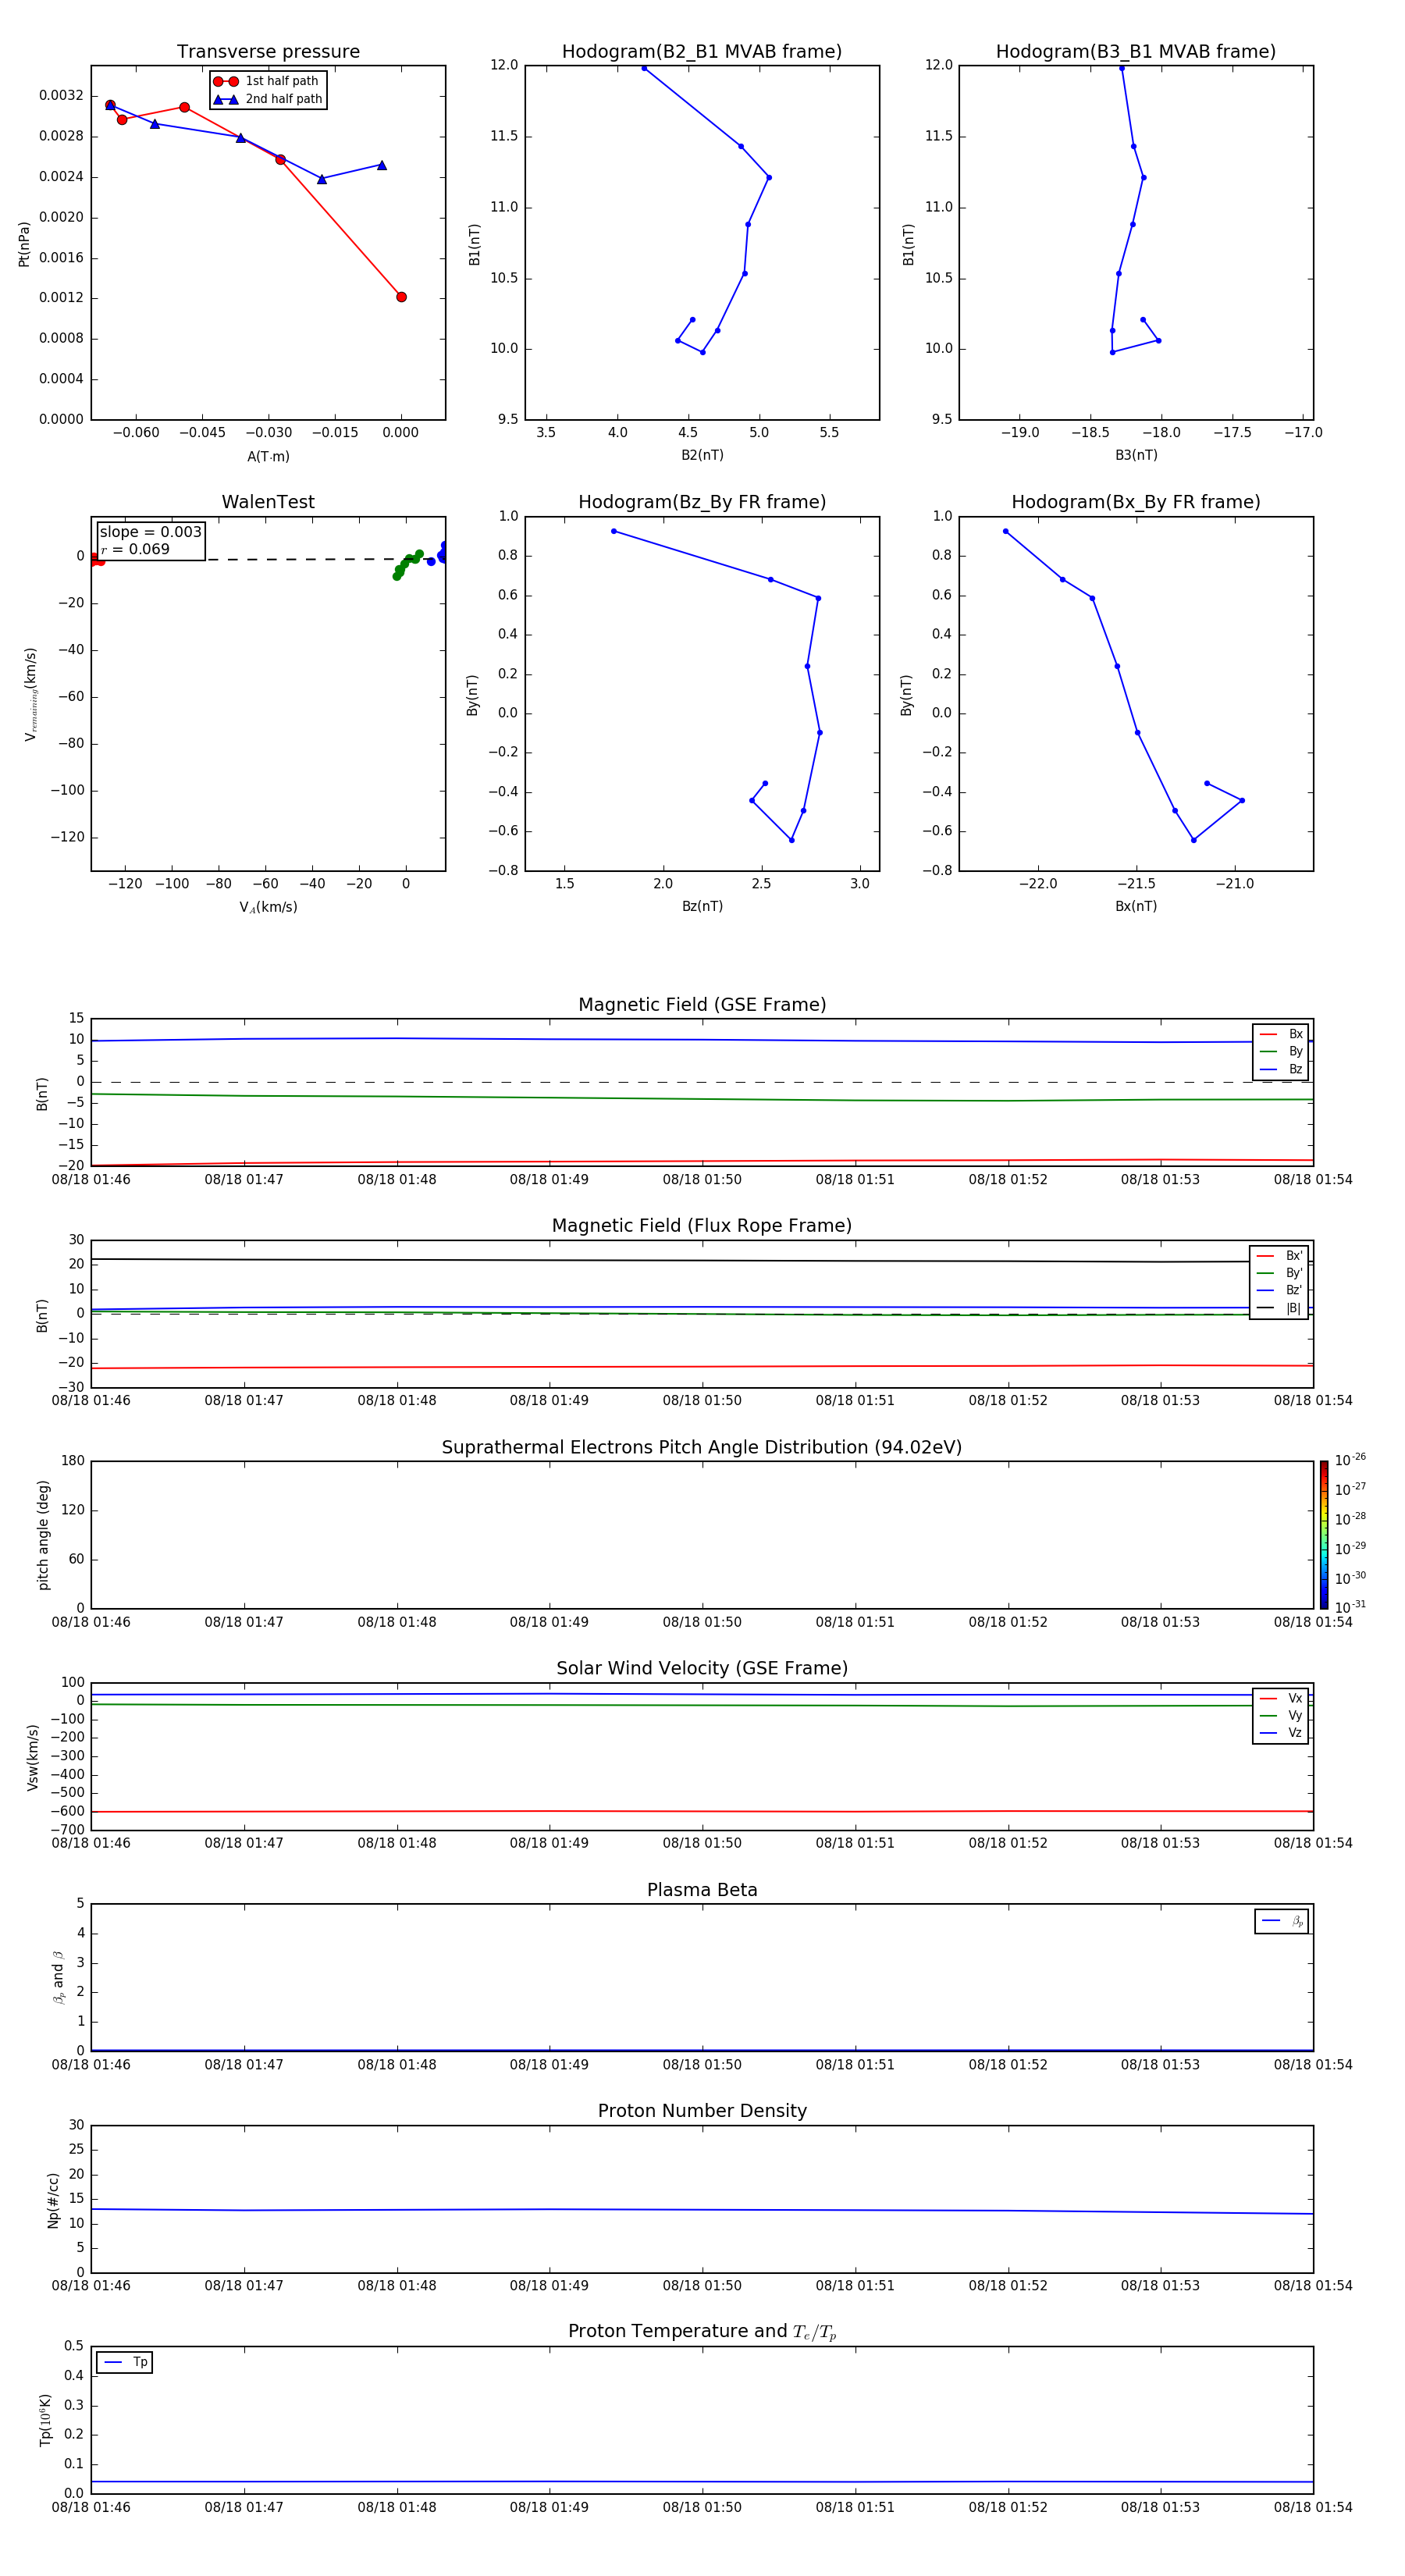The image size is (1405, 2576).
Task: Click the Vx entry in velocity legend
Action: (x=1281, y=1699)
